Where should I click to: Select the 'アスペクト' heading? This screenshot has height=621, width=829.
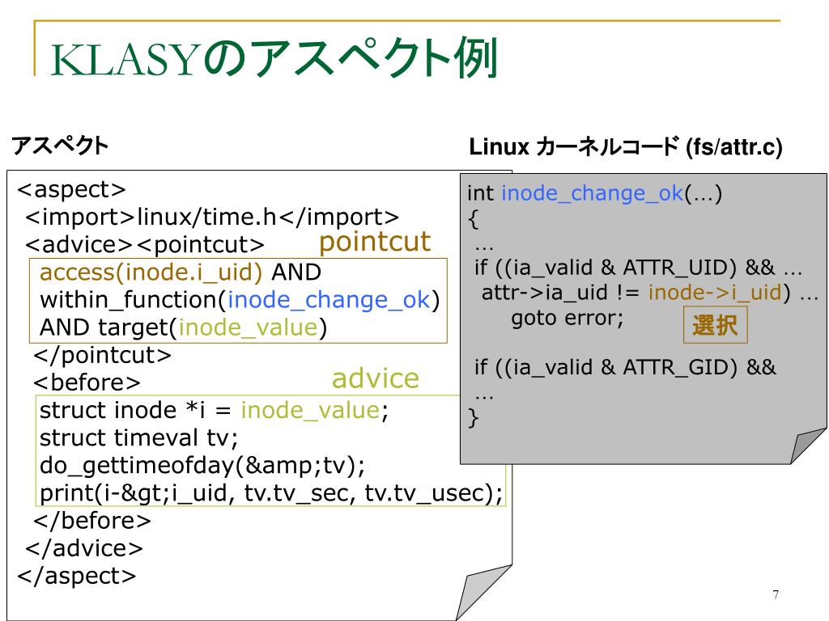60,146
